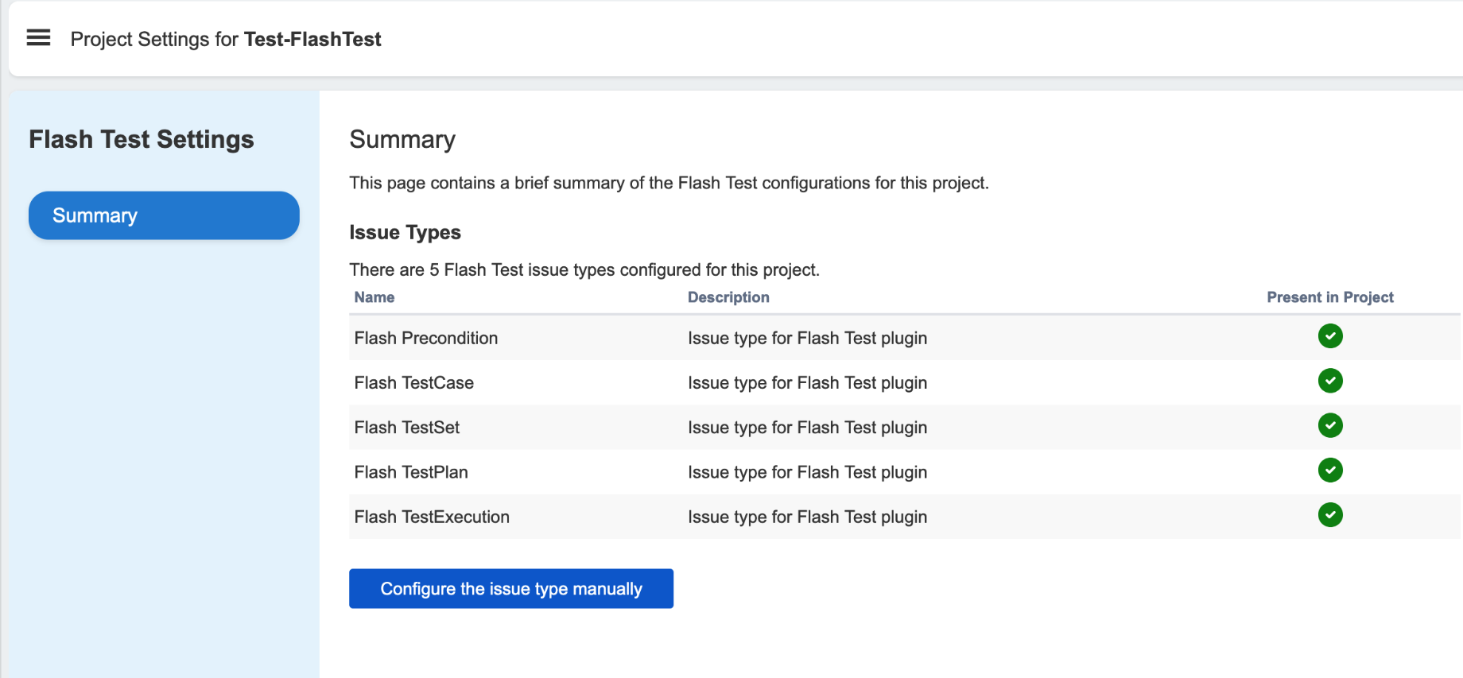This screenshot has height=678, width=1463.
Task: Click the Flash Test Settings sidebar heading
Action: [x=142, y=140]
